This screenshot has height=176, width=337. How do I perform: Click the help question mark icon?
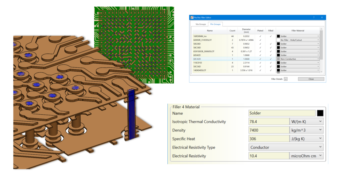tap(314, 17)
